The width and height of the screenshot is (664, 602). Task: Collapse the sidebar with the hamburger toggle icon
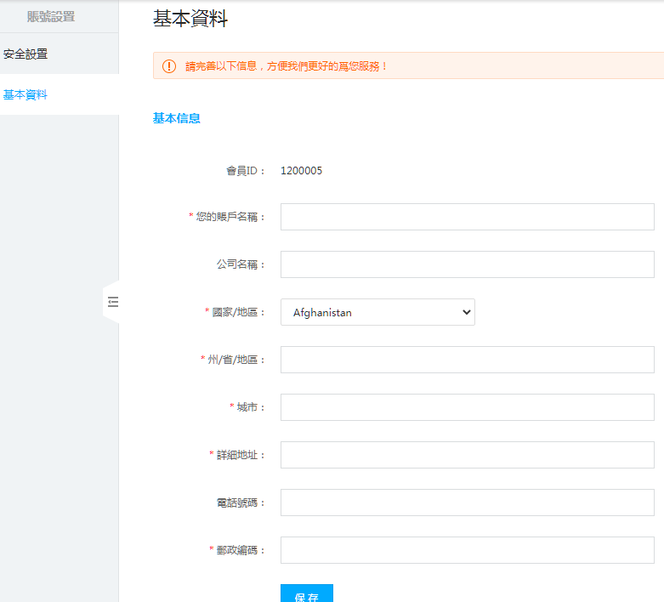[x=112, y=302]
